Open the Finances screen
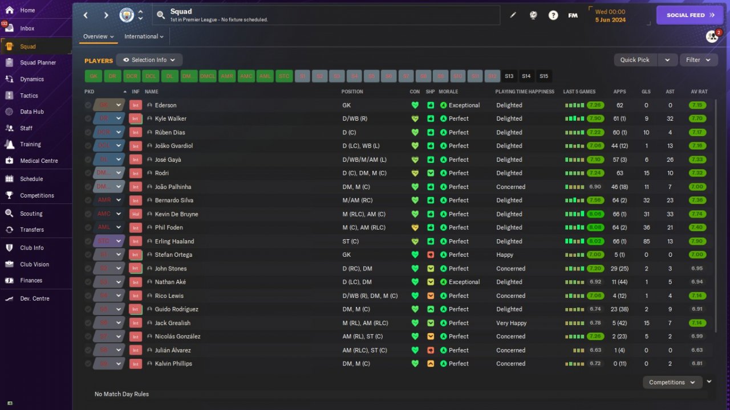Screen dimensions: 730x410 pos(31,280)
